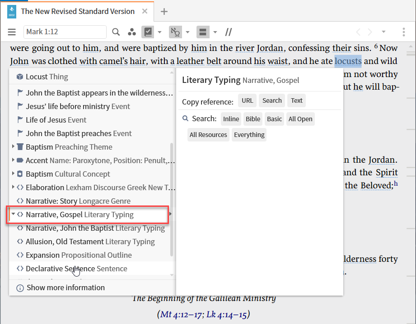Copy reference as URL

(247, 100)
